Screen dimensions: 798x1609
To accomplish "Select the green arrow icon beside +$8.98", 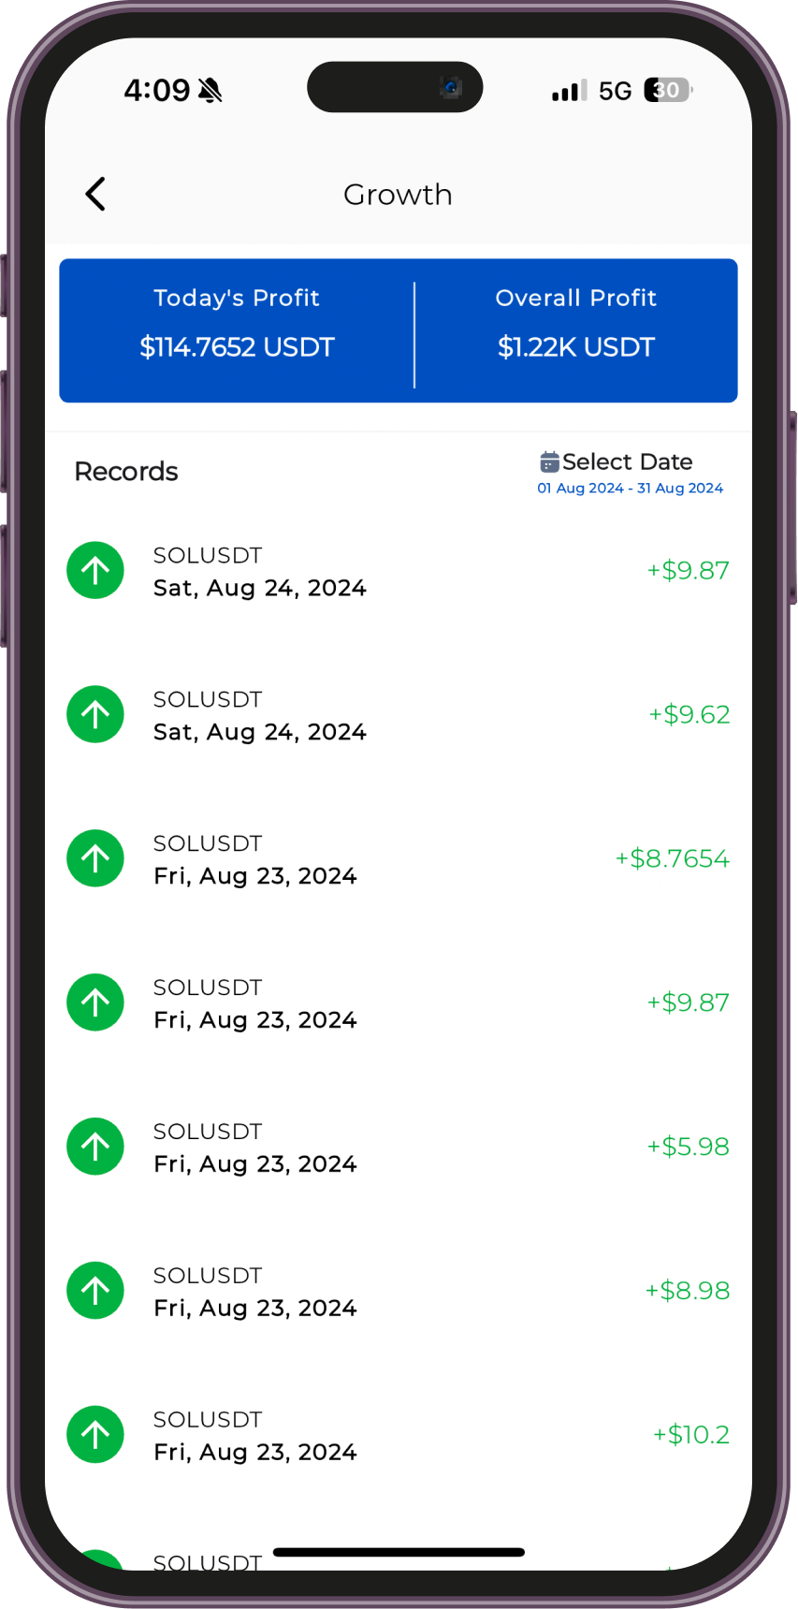I will tap(95, 1291).
